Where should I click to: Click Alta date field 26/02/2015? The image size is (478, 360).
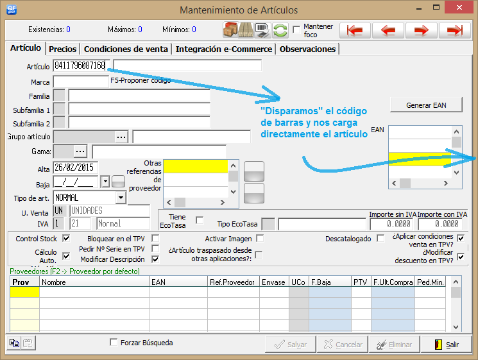[x=75, y=167]
